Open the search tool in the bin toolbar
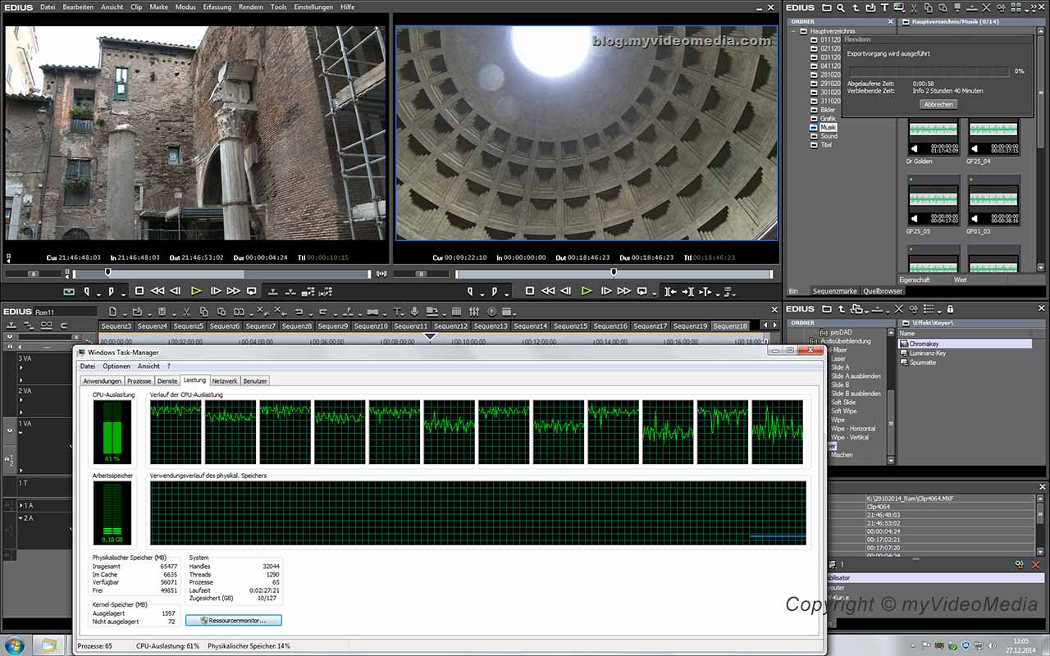Screen dimensions: 1050x656 coord(840,7)
